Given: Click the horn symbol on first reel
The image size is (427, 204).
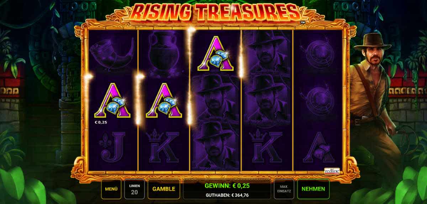Looking at the screenshot, I should point(112,52).
